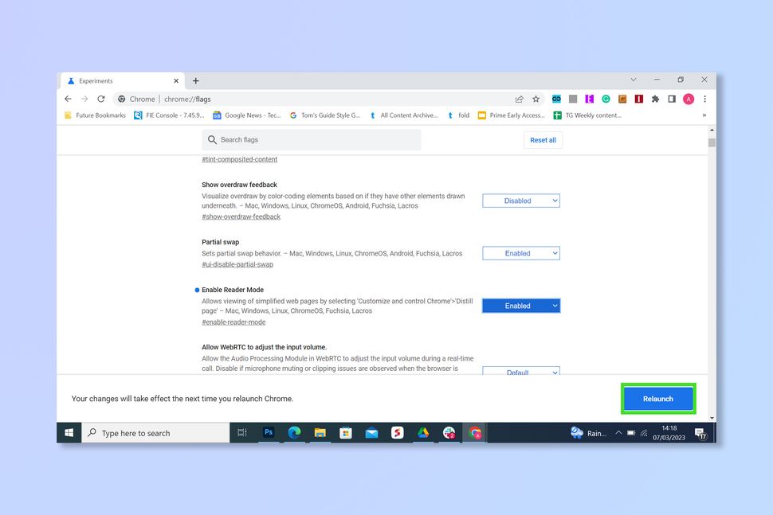773x515 pixels.
Task: Click the back navigation arrow
Action: [68, 99]
